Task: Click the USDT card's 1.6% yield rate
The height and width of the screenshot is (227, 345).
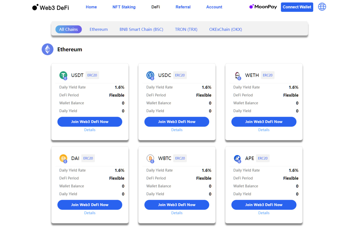Action: click(x=119, y=87)
